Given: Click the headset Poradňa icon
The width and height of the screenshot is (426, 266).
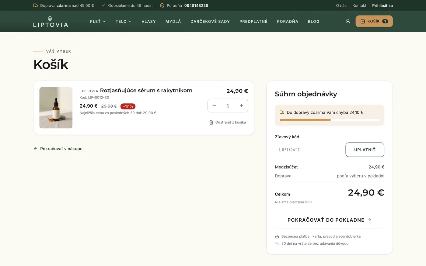Looking at the screenshot, I should click(162, 5).
